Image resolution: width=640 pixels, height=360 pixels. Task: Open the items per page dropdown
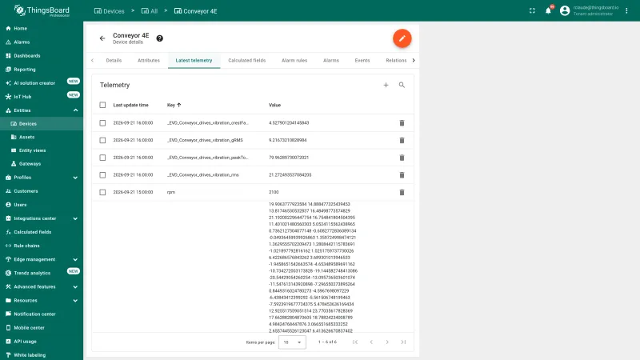pos(292,342)
